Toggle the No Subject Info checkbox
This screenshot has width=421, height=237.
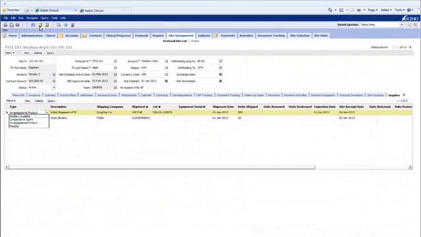142,88
